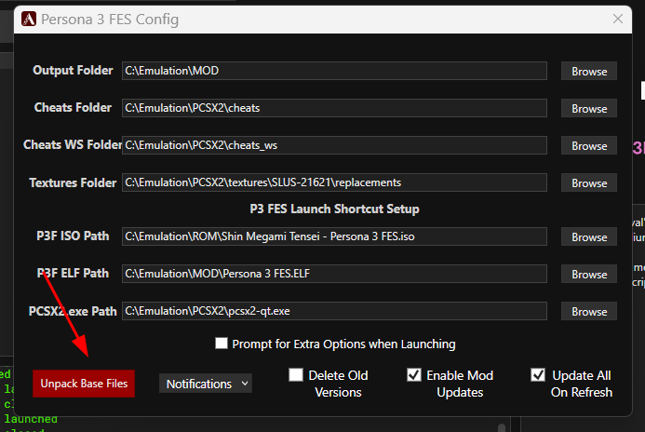Image resolution: width=645 pixels, height=432 pixels.
Task: Click the PCSX2.exe Path text field
Action: (334, 311)
